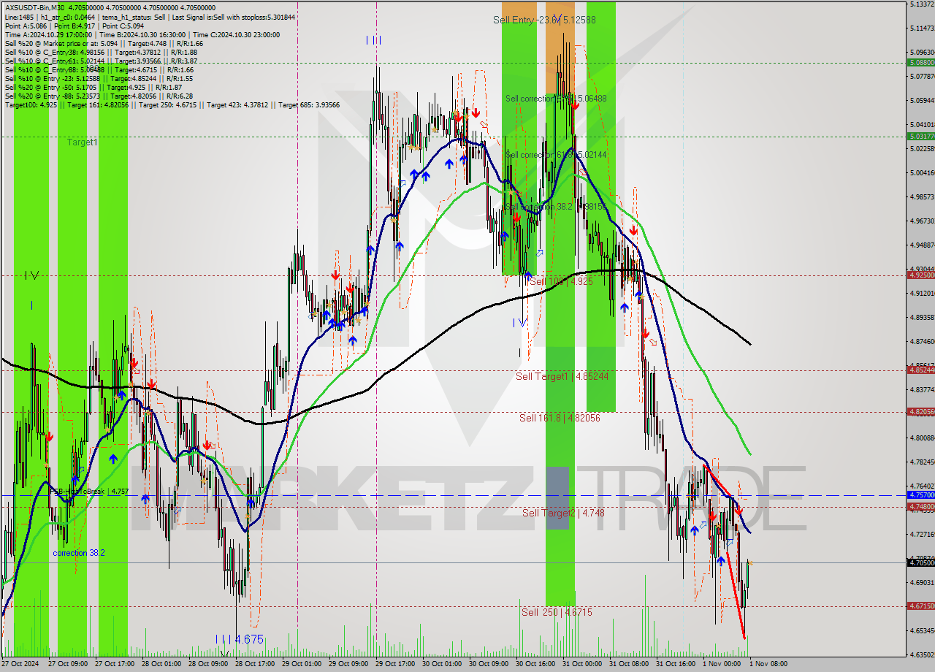Click the 4.8008 price axis value
Image resolution: width=935 pixels, height=672 pixels.
pyautogui.click(x=922, y=438)
